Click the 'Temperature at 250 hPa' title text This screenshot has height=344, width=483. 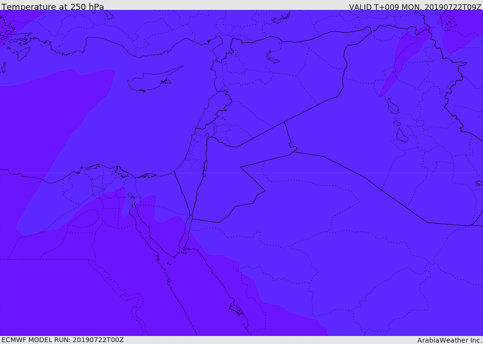click(53, 7)
